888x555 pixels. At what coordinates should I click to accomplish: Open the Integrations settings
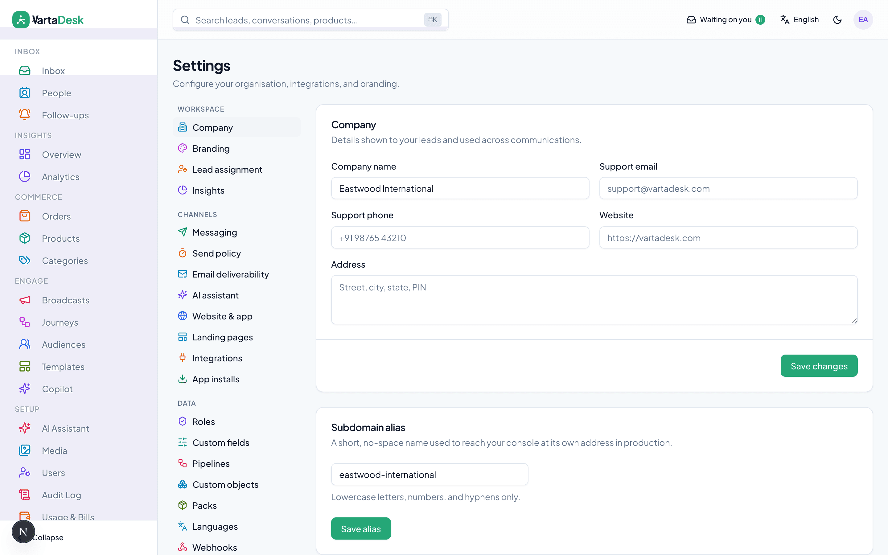(237, 358)
